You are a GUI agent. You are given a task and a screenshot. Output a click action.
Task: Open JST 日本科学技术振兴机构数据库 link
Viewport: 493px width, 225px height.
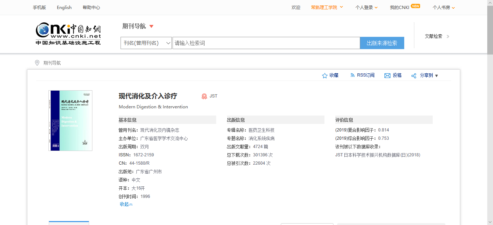click(x=378, y=155)
